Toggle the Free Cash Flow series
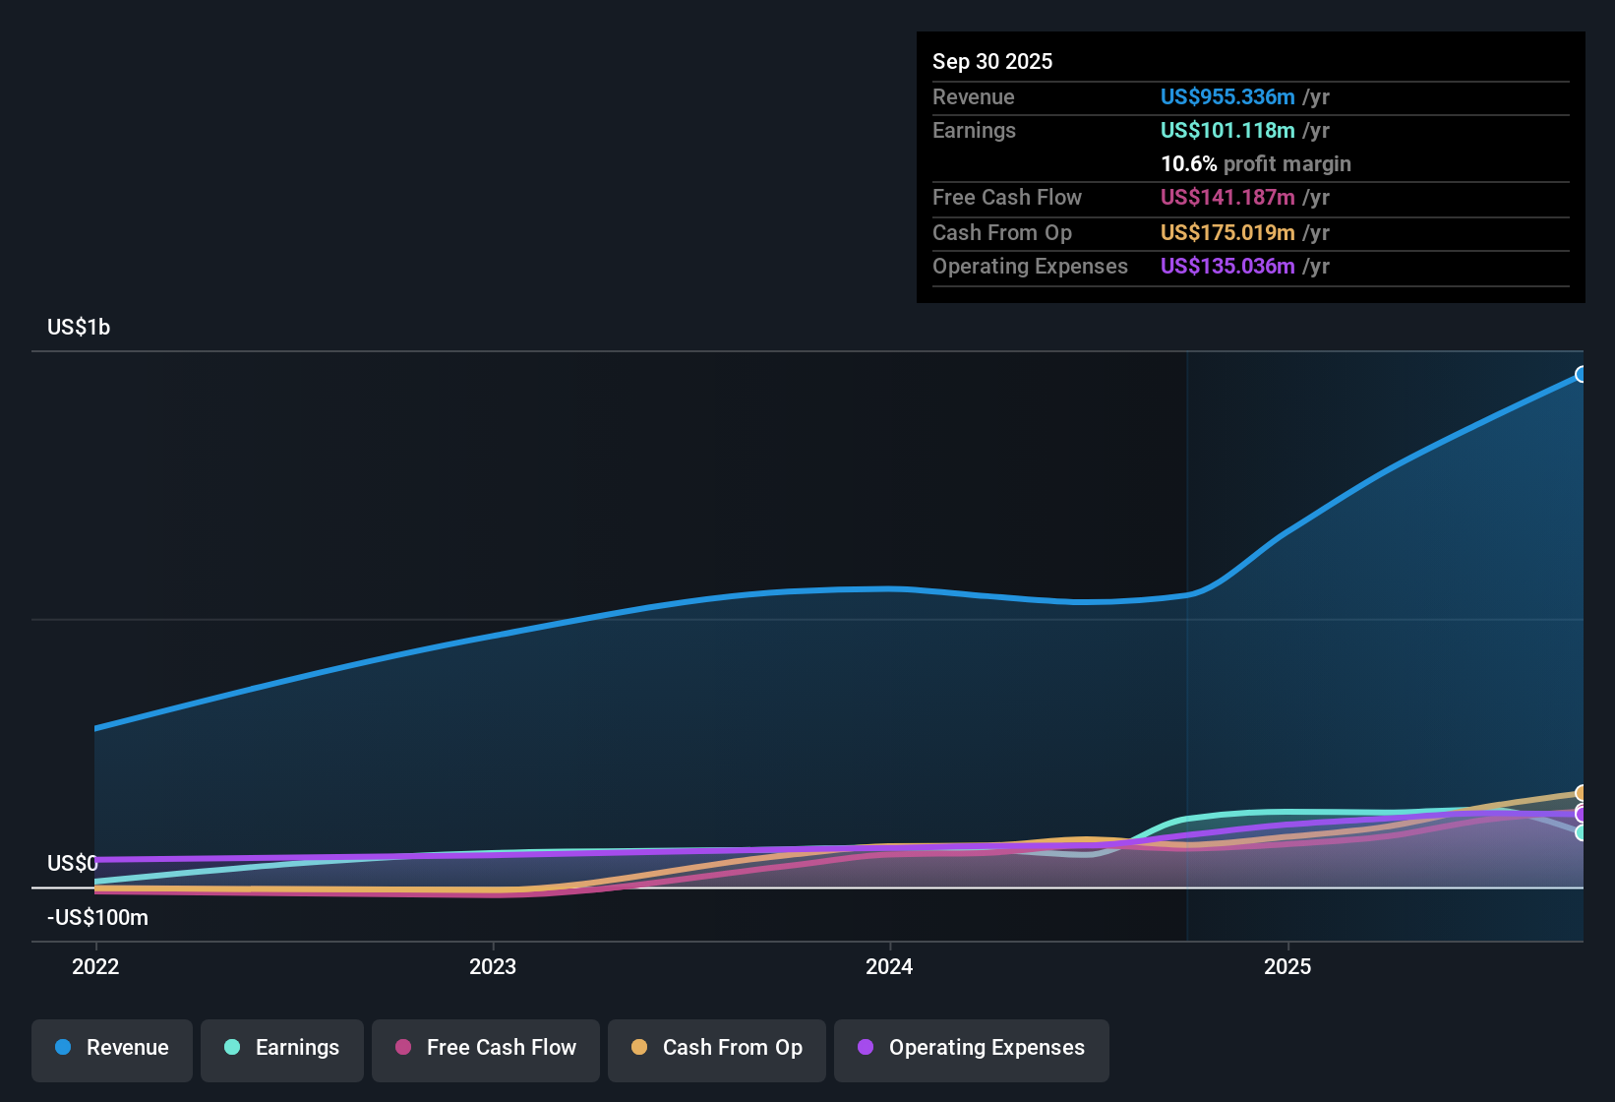 485,1048
